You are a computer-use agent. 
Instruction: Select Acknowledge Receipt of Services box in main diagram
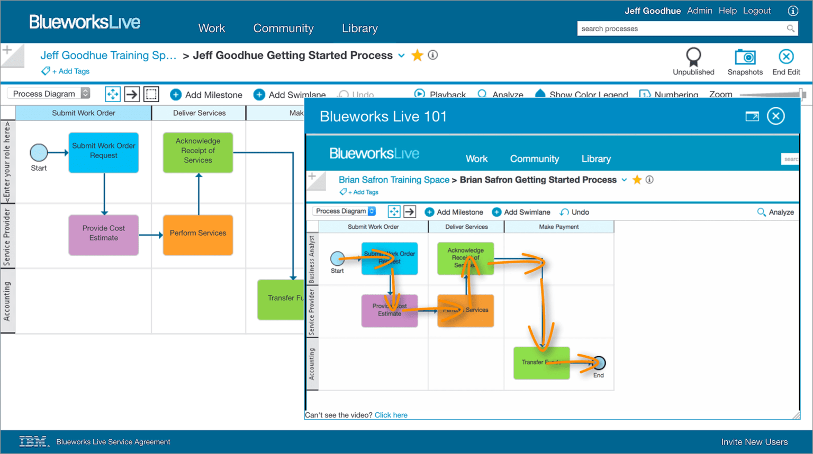click(198, 153)
